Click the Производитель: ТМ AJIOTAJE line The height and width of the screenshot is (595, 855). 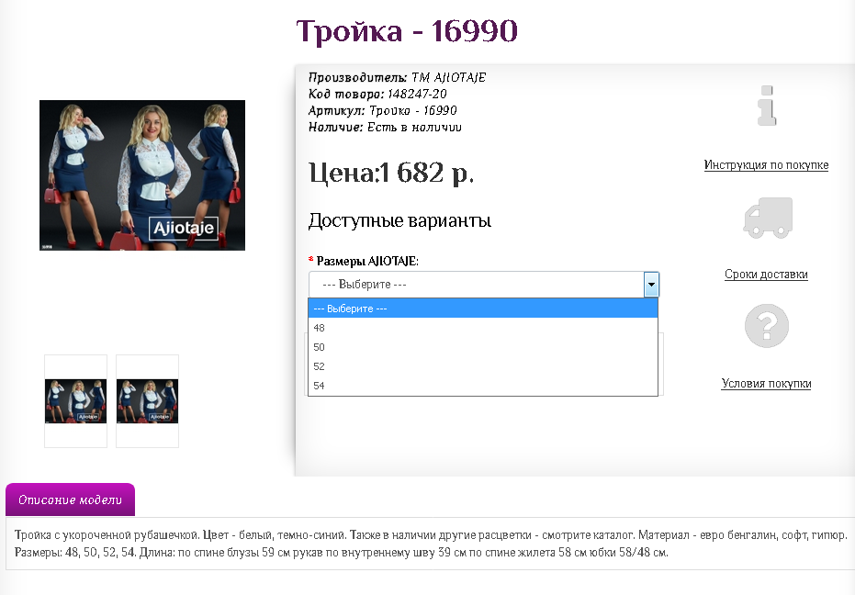pyautogui.click(x=397, y=77)
